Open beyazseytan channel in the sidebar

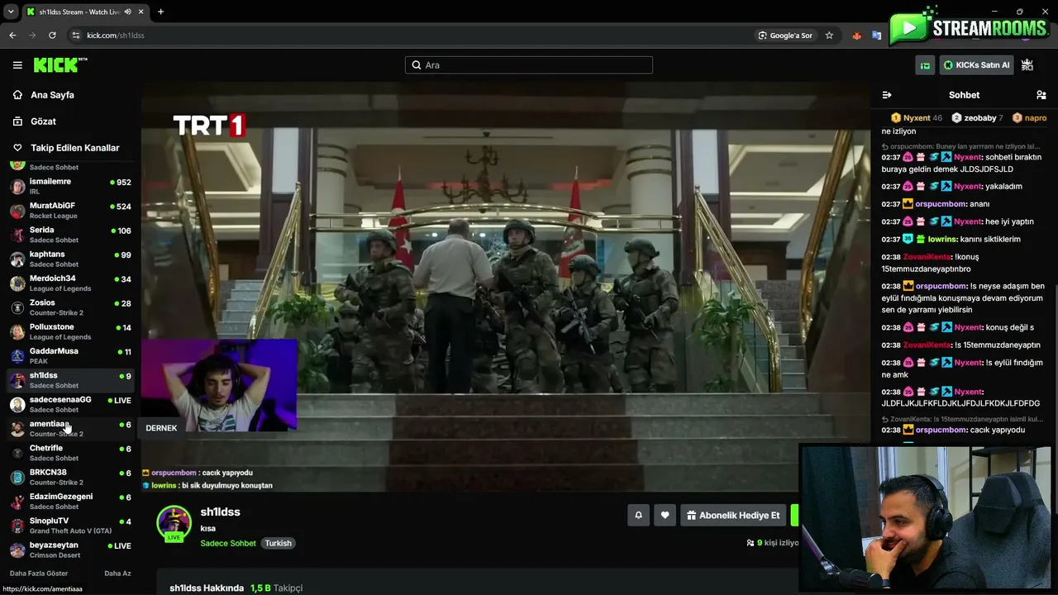pos(70,550)
